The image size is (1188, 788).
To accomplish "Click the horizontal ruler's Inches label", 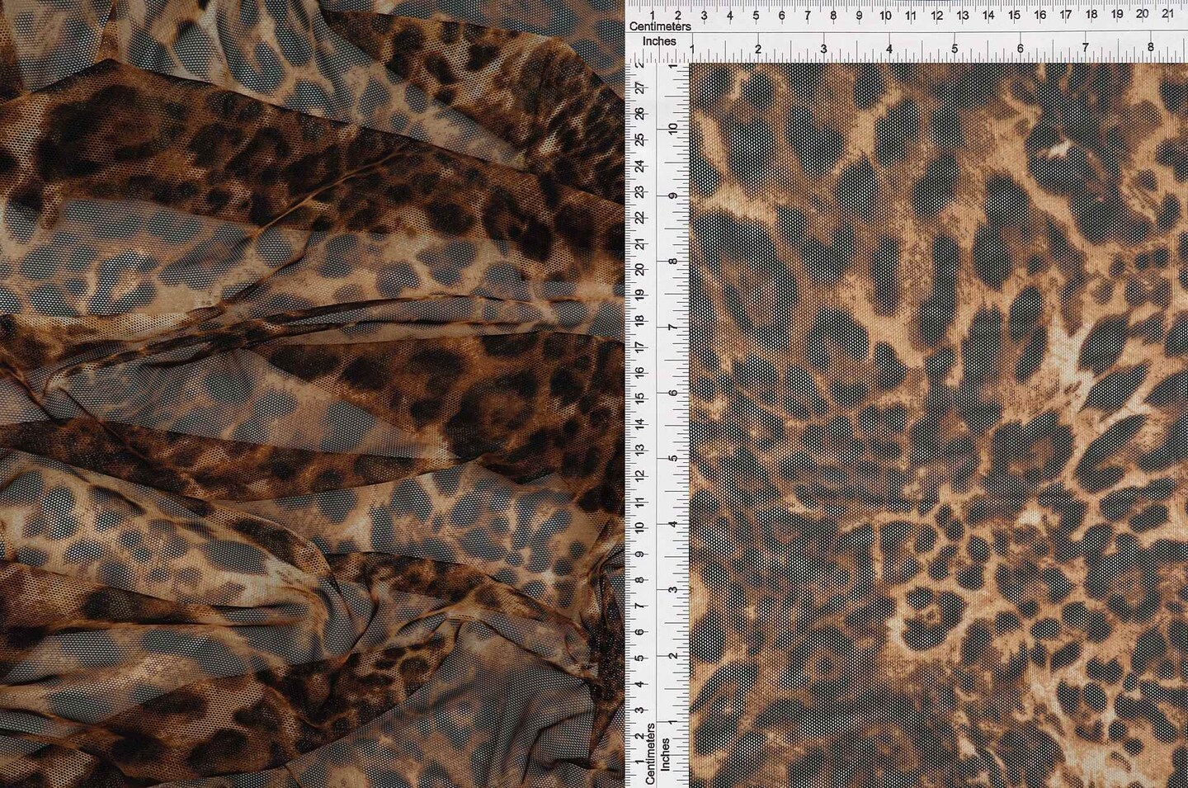I will tap(660, 41).
